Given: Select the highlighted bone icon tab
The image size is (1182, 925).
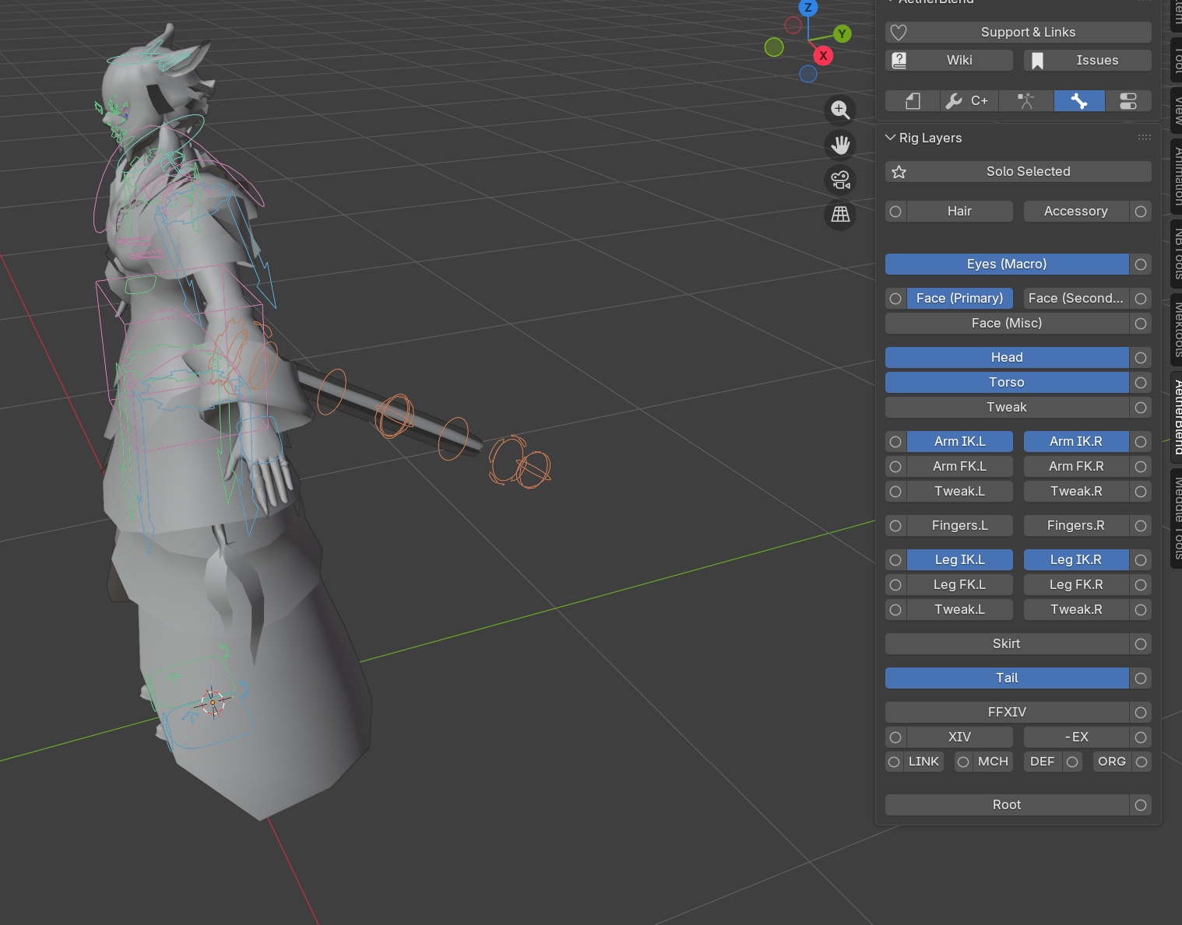Looking at the screenshot, I should click(1079, 101).
